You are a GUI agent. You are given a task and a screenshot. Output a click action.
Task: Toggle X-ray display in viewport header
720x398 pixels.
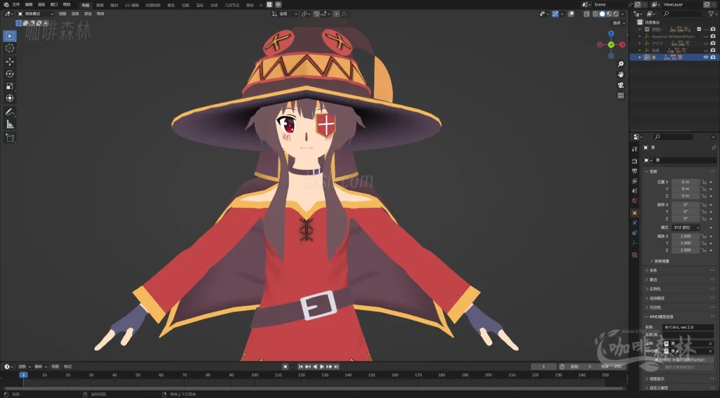587,14
